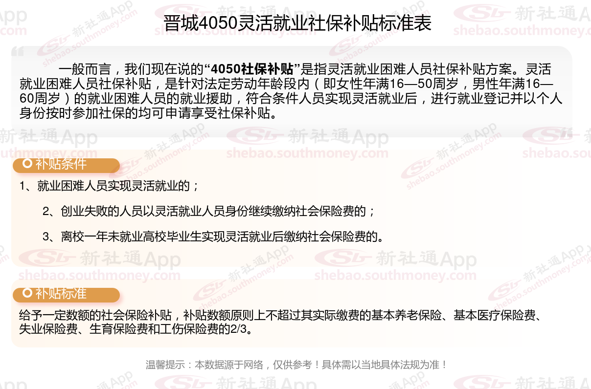
Task: Select the 补贴标准 section header
Action: [x=66, y=295]
